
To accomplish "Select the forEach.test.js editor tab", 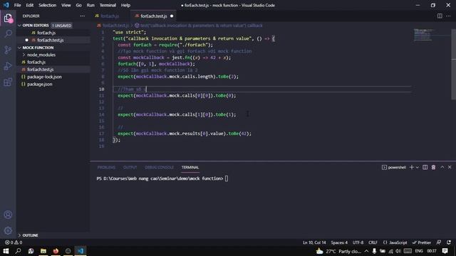I will click(x=154, y=16).
